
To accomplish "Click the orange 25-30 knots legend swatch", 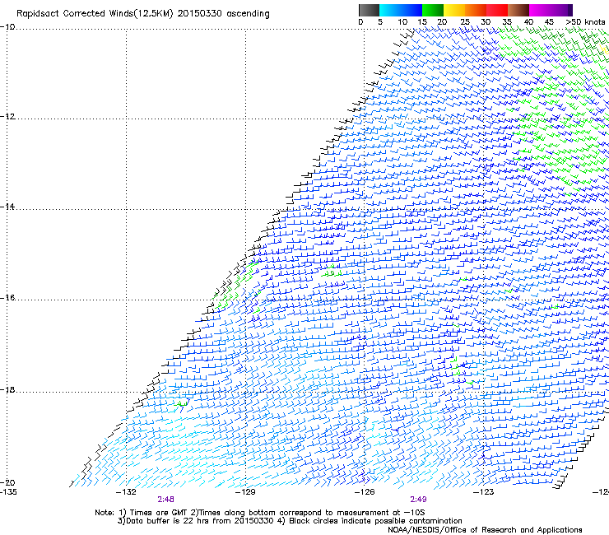I will click(476, 10).
